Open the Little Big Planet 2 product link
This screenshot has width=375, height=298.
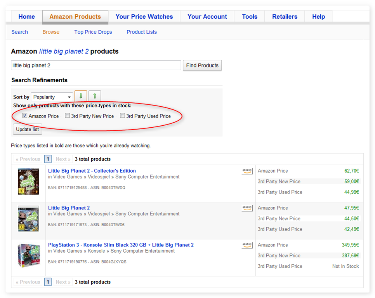coord(69,208)
